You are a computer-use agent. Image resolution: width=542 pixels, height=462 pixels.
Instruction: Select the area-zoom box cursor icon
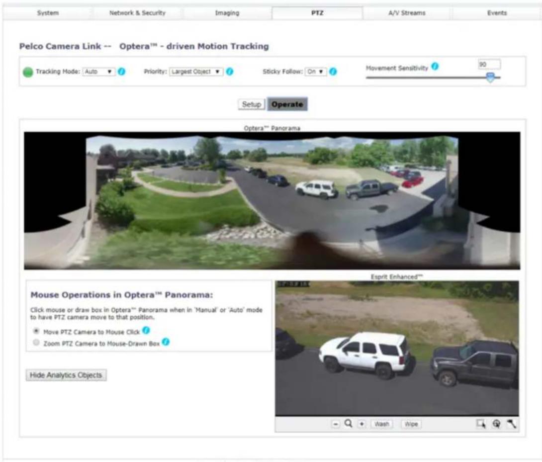point(481,424)
